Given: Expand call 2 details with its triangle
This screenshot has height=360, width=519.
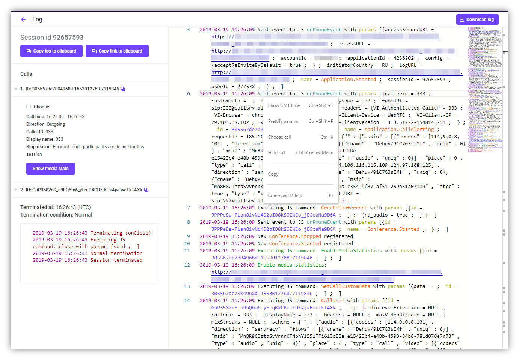Looking at the screenshot, I should pyautogui.click(x=16, y=190).
